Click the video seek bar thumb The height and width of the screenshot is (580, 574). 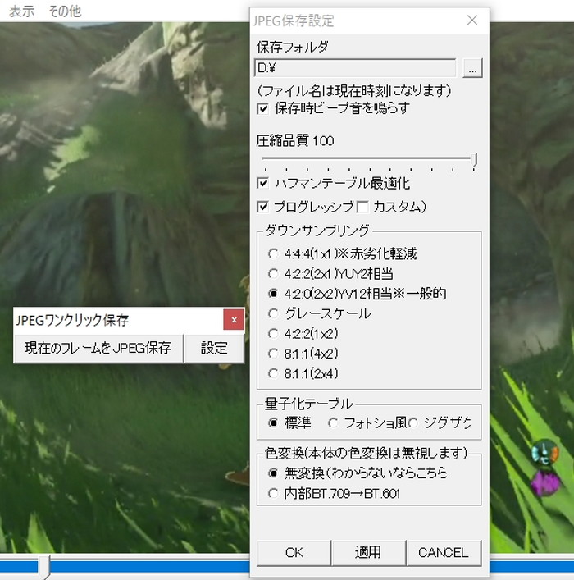point(44,567)
